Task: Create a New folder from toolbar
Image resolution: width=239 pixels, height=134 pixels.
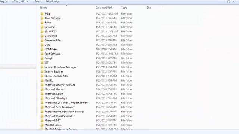Action: [x=52, y=1]
